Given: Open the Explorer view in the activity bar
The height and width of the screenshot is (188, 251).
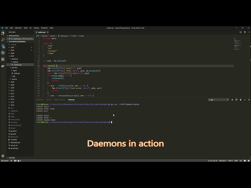Looking at the screenshot, I should tap(3, 33).
